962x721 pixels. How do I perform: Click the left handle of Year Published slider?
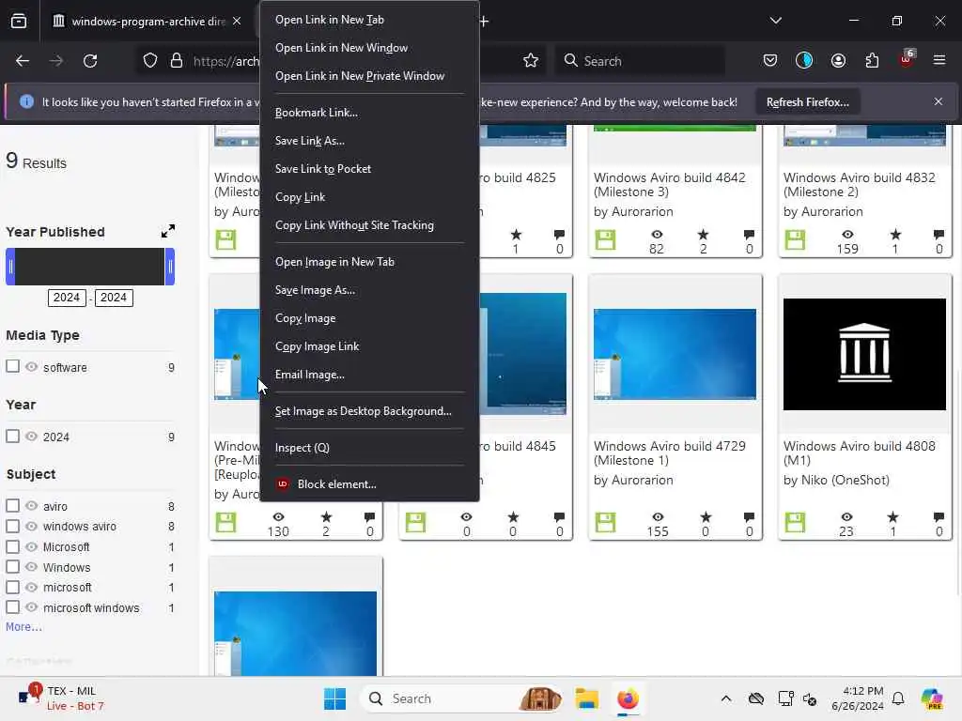pyautogui.click(x=10, y=267)
